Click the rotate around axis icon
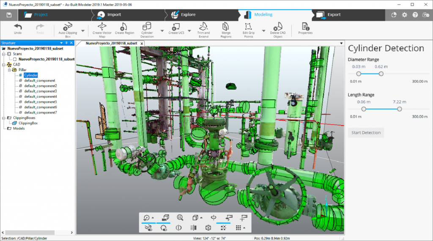The width and height of the screenshot is (433, 241). [x=214, y=218]
